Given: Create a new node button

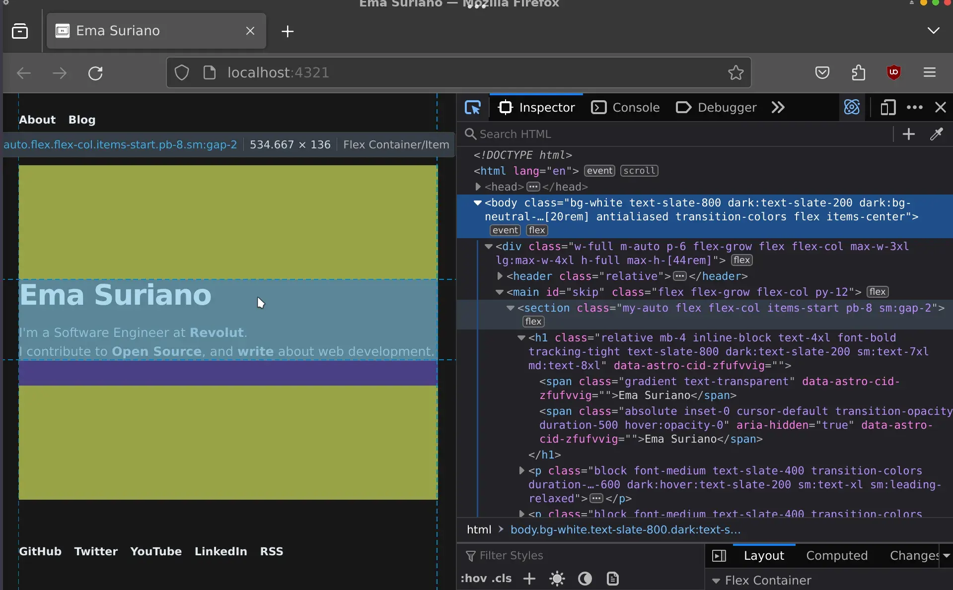Looking at the screenshot, I should pyautogui.click(x=909, y=134).
